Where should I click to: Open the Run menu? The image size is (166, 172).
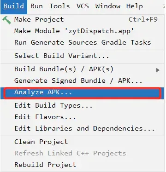[36, 6]
